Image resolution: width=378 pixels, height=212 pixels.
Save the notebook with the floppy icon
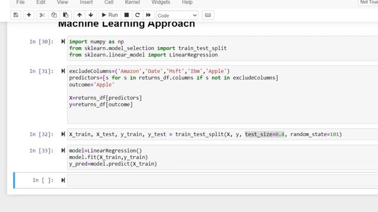tap(16, 15)
